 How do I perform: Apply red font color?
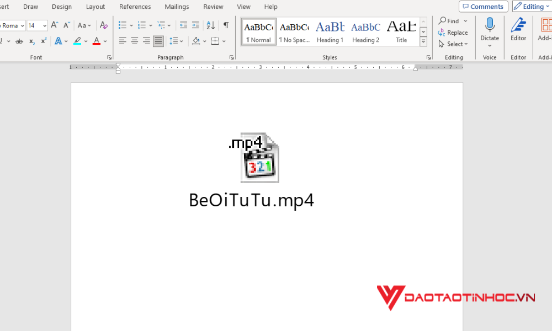click(97, 41)
